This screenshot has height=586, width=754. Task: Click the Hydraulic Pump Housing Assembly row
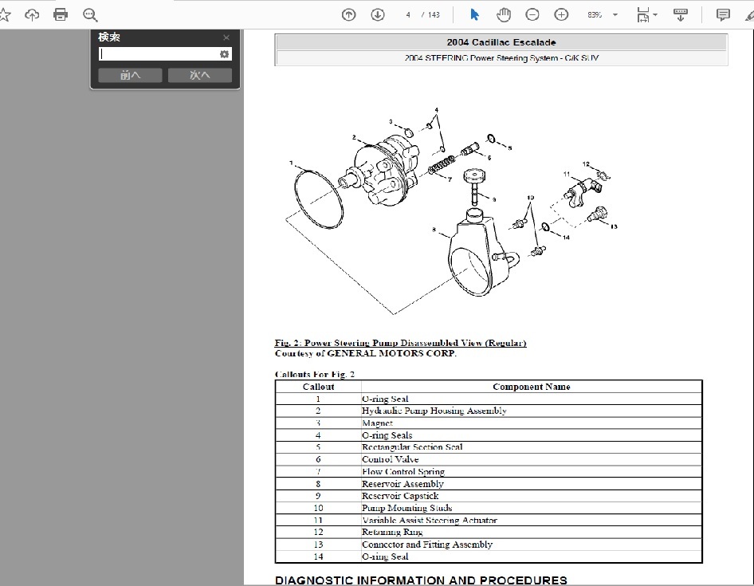click(489, 411)
